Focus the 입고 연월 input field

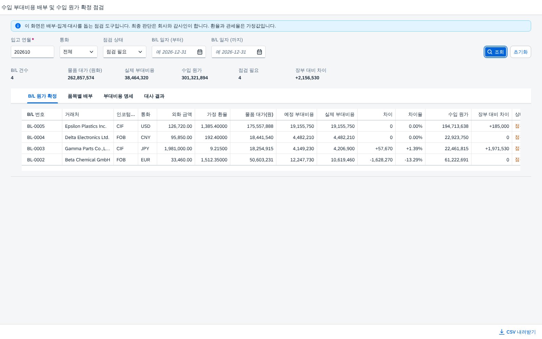pyautogui.click(x=33, y=52)
